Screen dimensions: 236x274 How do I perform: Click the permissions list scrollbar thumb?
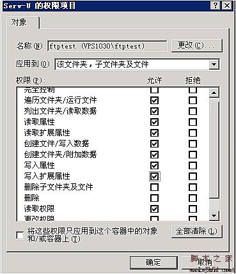click(214, 149)
